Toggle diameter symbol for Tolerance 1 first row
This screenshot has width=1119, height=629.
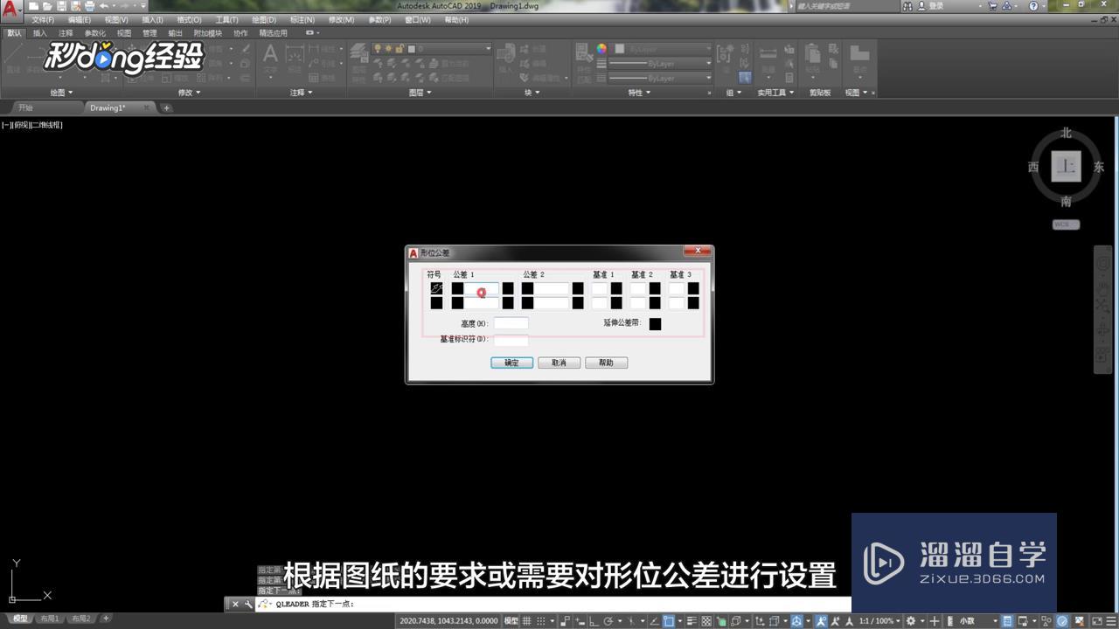coord(457,288)
